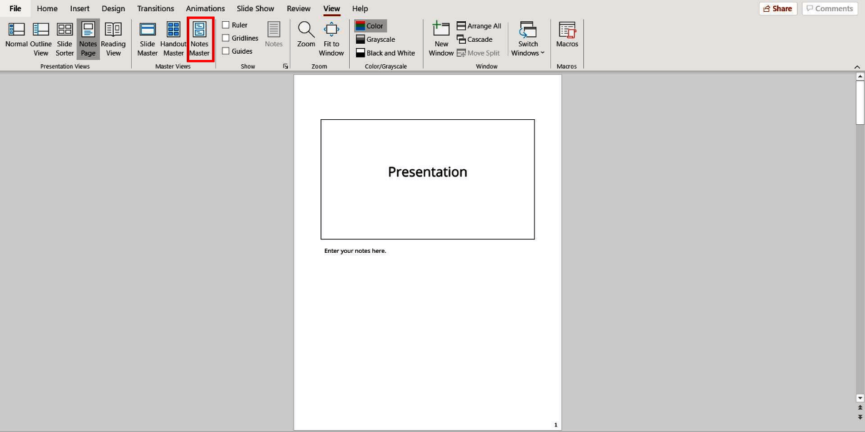Enable Gridlines display
The height and width of the screenshot is (432, 865).
(x=225, y=37)
